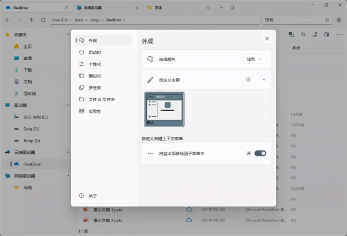347x236 pixels.
Task: Switch to the OneDrive tab
Action: tap(36, 8)
